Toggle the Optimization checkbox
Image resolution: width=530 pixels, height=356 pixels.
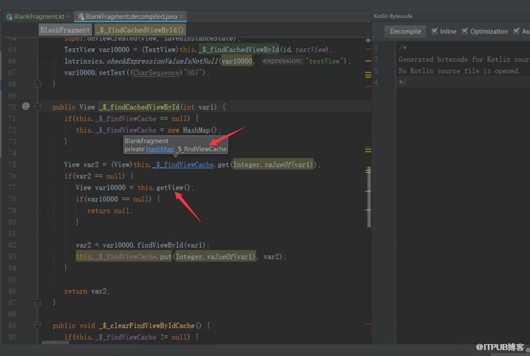465,31
